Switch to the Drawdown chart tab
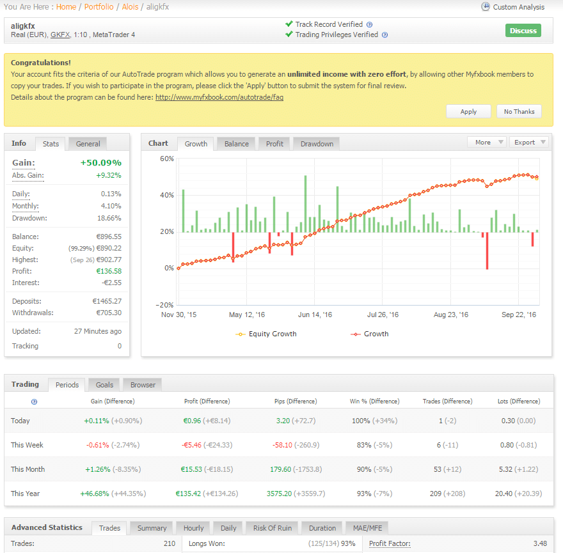This screenshot has height=553, width=563. pyautogui.click(x=317, y=144)
